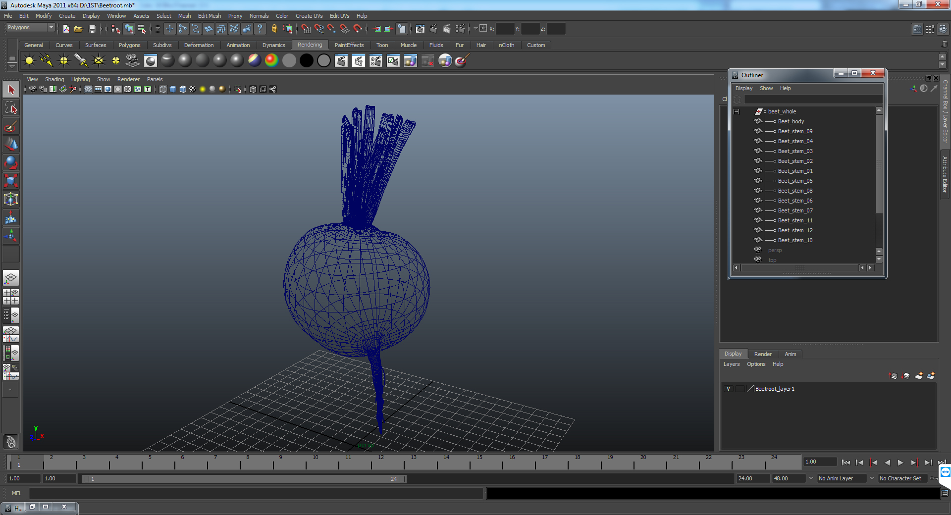Choose the Show Manipulator tool
The height and width of the screenshot is (515, 951).
pyautogui.click(x=11, y=236)
